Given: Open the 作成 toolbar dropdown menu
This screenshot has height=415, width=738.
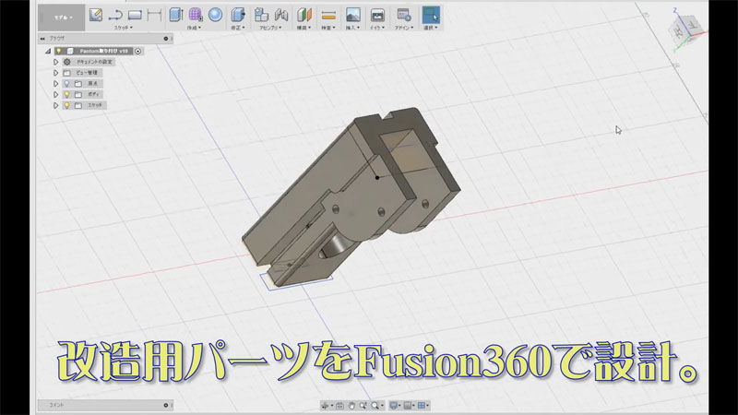Looking at the screenshot, I should pyautogui.click(x=194, y=28).
